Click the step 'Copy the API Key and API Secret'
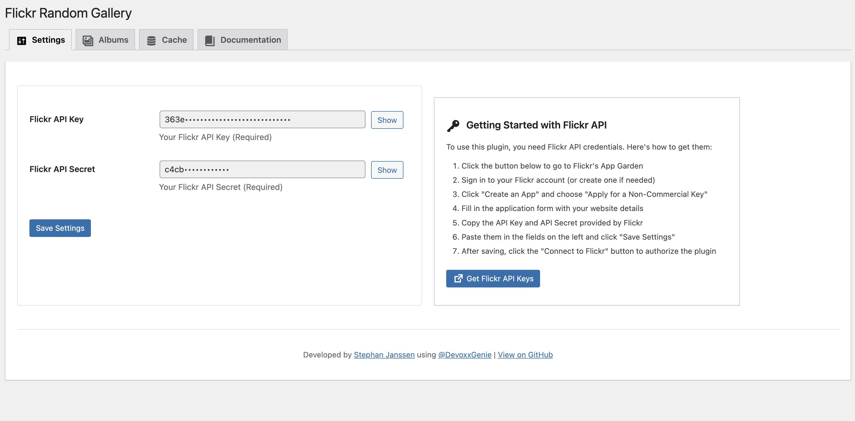855x421 pixels. click(x=552, y=223)
